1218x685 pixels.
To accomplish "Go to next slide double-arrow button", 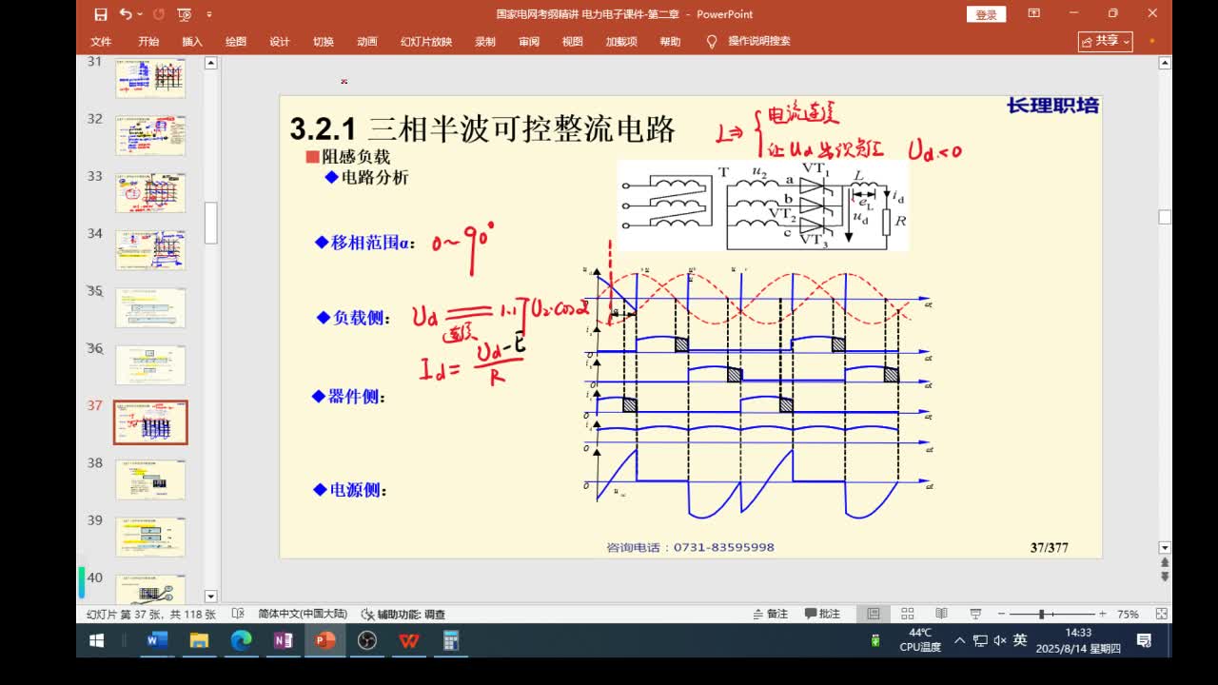I will point(1165,577).
